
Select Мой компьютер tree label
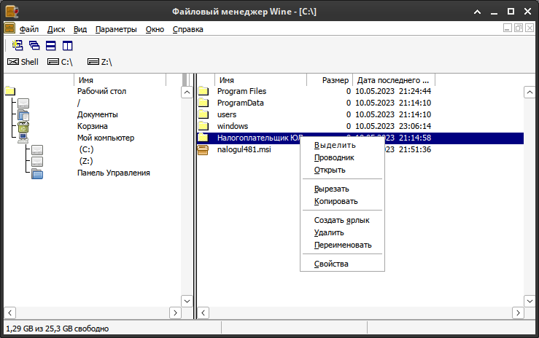click(106, 138)
